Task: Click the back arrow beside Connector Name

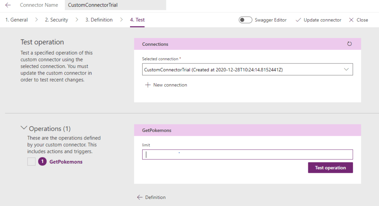Action: point(8,5)
